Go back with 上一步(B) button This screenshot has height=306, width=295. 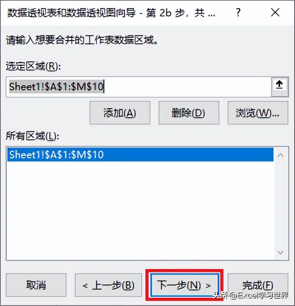pyautogui.click(x=108, y=285)
